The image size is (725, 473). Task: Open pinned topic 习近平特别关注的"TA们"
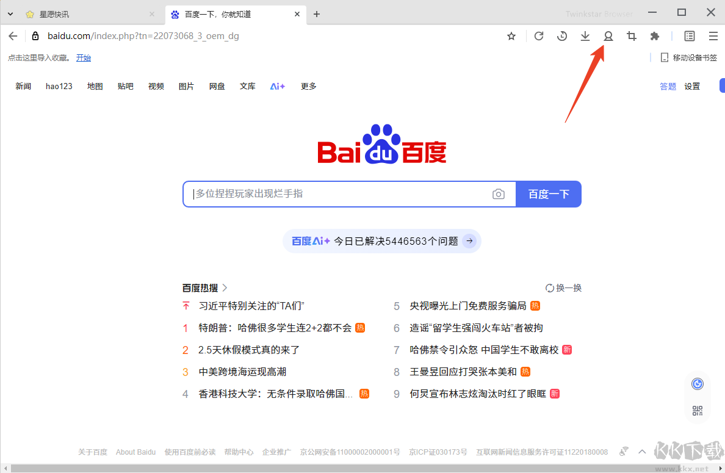(251, 306)
